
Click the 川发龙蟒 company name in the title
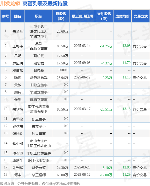click(x=10, y=4)
